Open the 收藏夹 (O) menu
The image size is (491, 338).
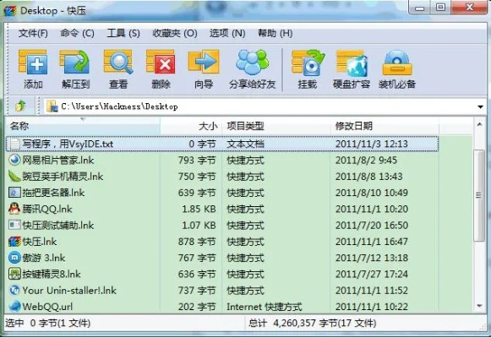175,33
